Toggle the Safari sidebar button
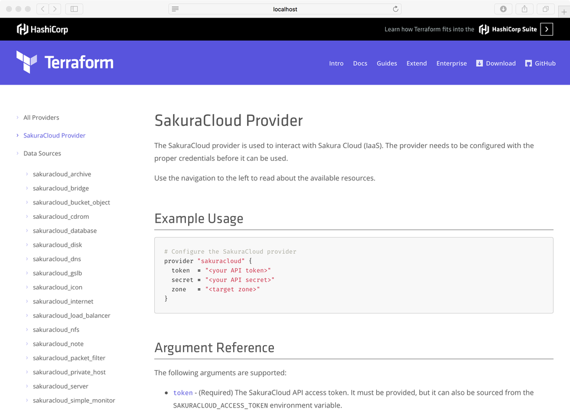The width and height of the screenshot is (570, 412). click(74, 9)
